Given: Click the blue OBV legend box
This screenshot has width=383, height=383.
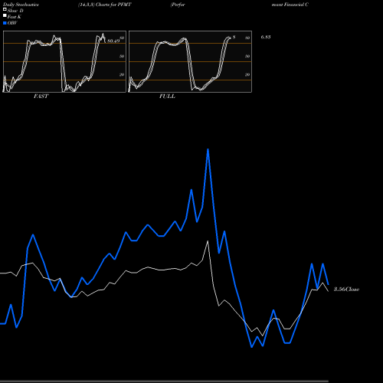Looking at the screenshot, I should 5,23.
